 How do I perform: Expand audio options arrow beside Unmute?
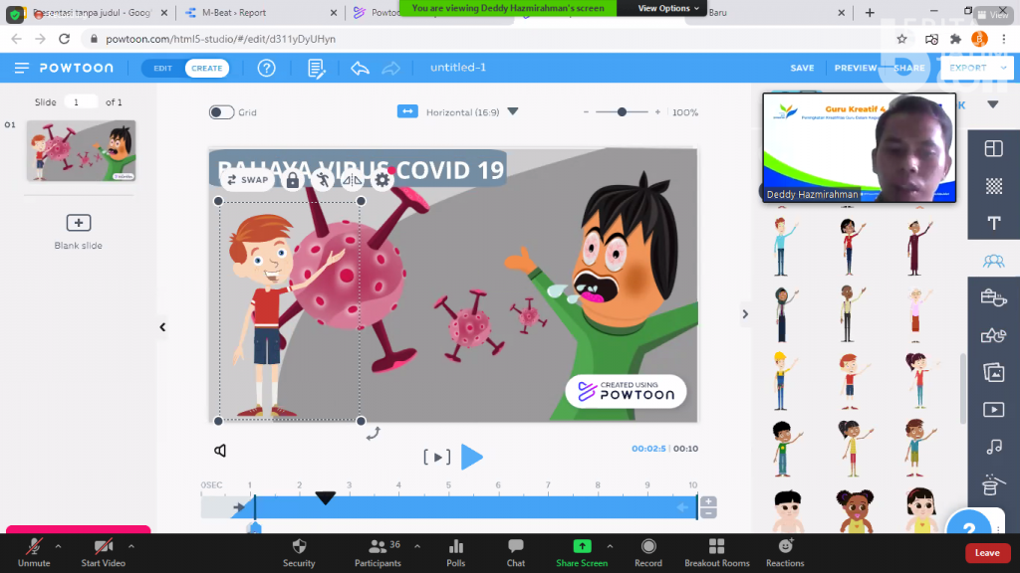coord(58,547)
